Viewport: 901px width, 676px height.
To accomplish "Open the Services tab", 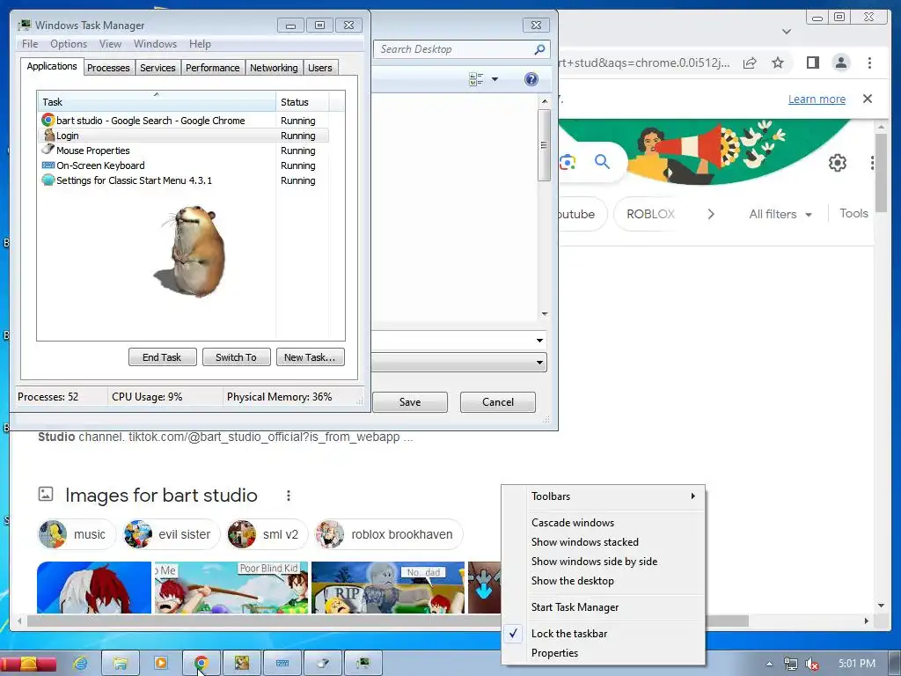I will click(x=157, y=68).
